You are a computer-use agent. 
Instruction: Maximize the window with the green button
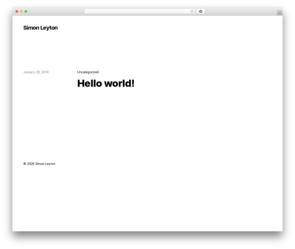(26, 12)
